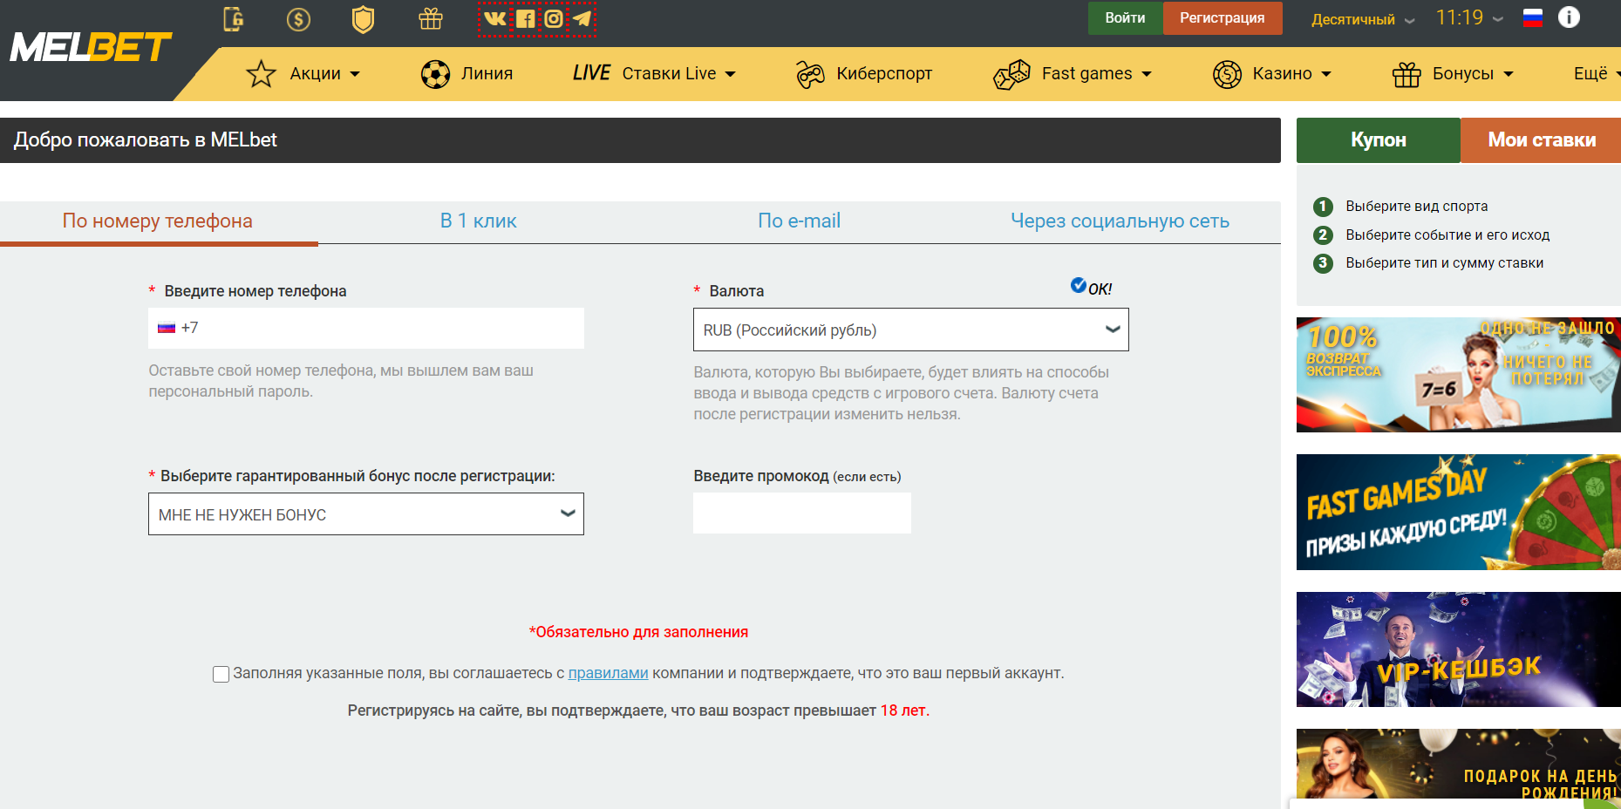Switch to the В 1 клик tab
This screenshot has width=1621, height=809.
[478, 221]
